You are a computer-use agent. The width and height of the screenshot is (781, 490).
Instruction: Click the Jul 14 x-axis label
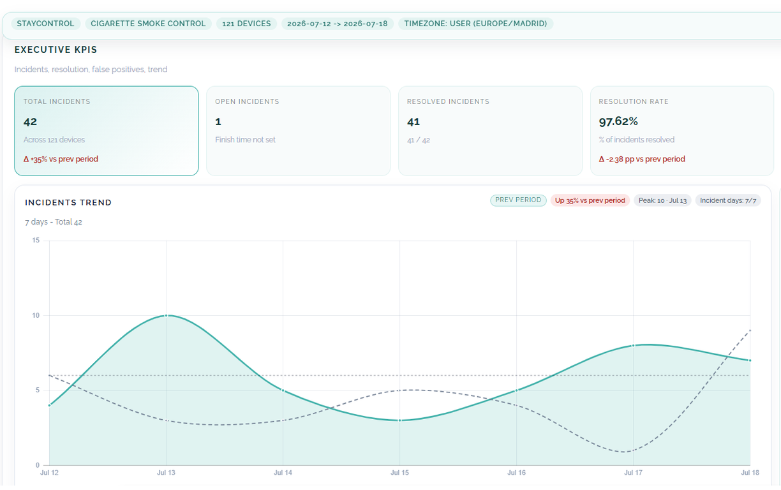click(283, 473)
